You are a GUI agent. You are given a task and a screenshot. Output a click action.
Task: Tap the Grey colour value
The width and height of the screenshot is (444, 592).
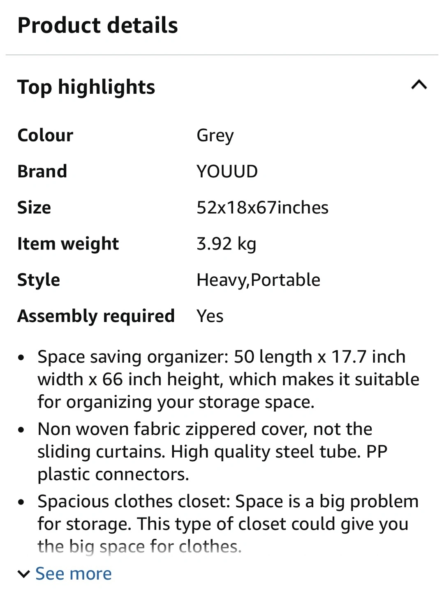coord(215,135)
